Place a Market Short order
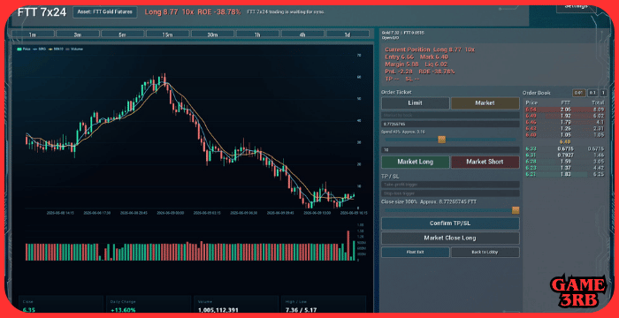Image resolution: width=619 pixels, height=318 pixels. coord(485,162)
